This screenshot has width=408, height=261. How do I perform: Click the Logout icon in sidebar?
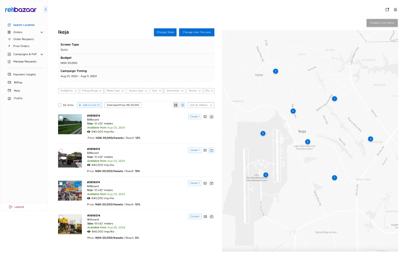pos(11,207)
